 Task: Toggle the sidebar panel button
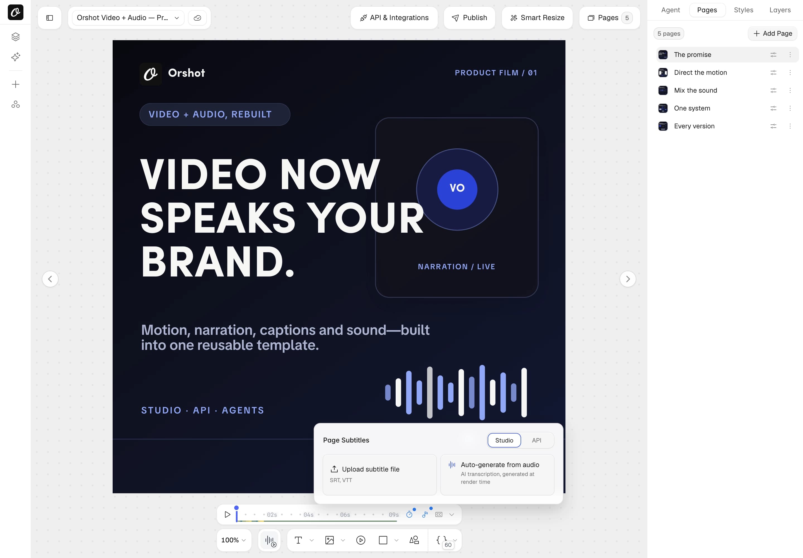click(50, 18)
